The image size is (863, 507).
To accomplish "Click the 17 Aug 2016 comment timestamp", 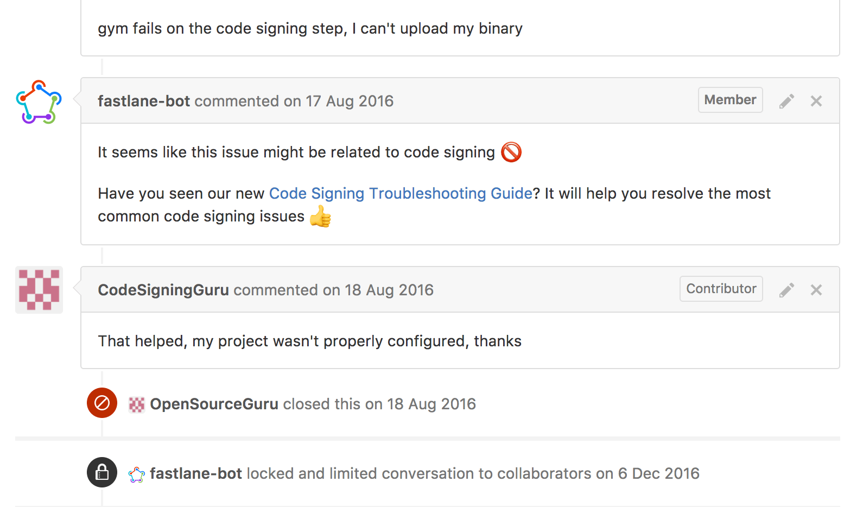I will coord(350,101).
